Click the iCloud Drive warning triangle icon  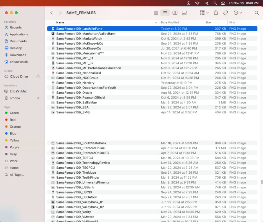pyautogui.click(x=38, y=76)
